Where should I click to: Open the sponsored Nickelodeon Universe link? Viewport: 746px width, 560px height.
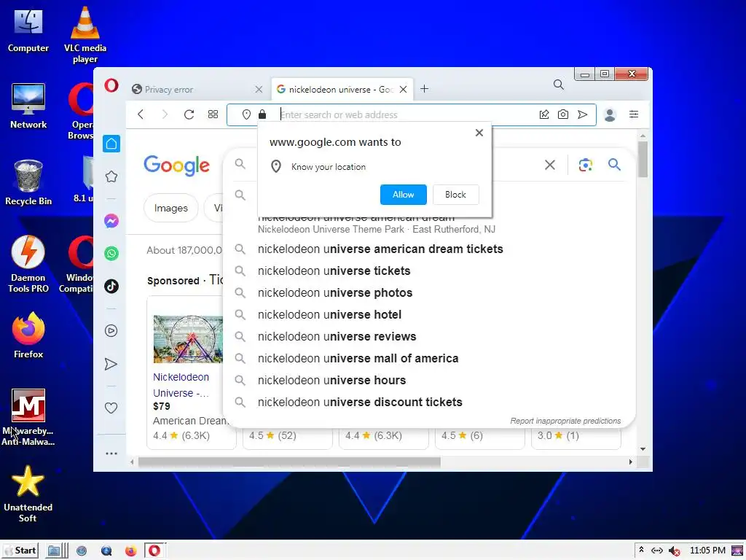pos(181,385)
